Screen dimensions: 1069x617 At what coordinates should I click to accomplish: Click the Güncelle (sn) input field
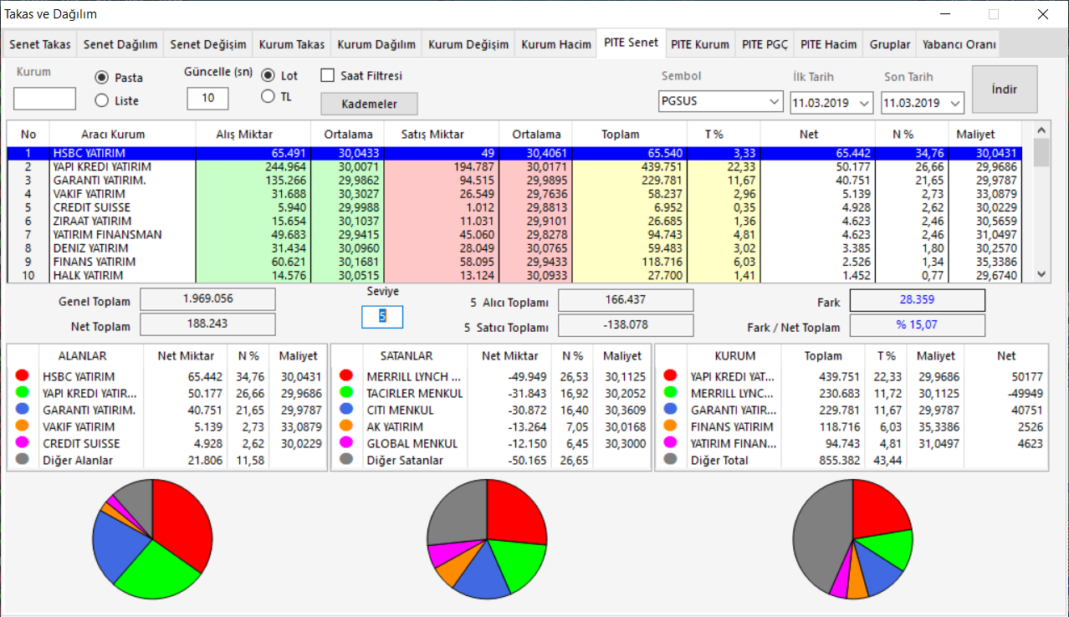click(207, 99)
